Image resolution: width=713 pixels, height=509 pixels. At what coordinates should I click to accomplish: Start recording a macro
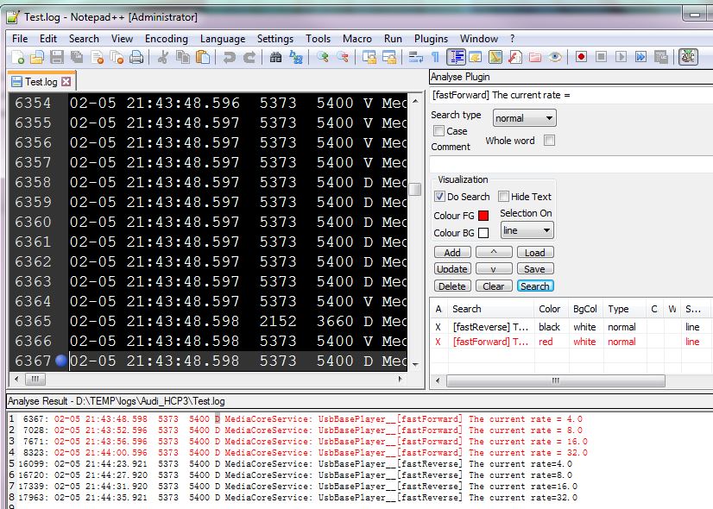click(579, 57)
